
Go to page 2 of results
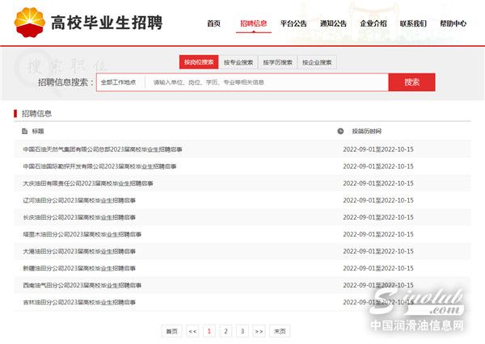[226, 331]
